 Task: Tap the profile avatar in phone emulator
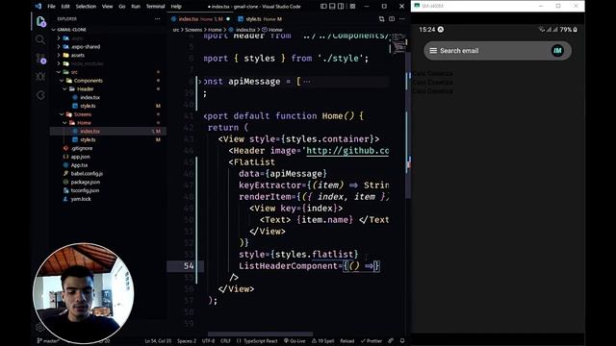click(557, 51)
